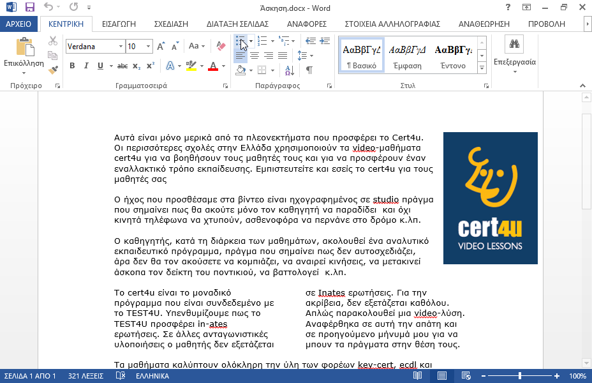Toggle underline formatting
Image resolution: width=592 pixels, height=383 pixels.
tap(100, 66)
